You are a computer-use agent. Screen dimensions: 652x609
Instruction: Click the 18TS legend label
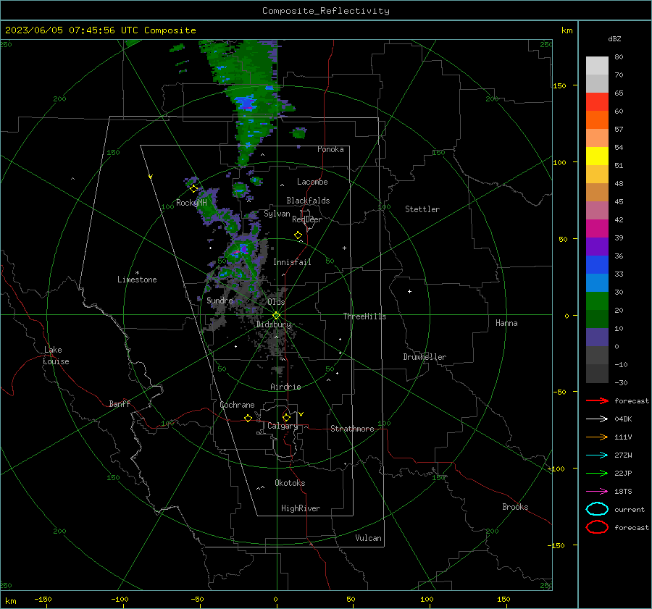coord(623,492)
